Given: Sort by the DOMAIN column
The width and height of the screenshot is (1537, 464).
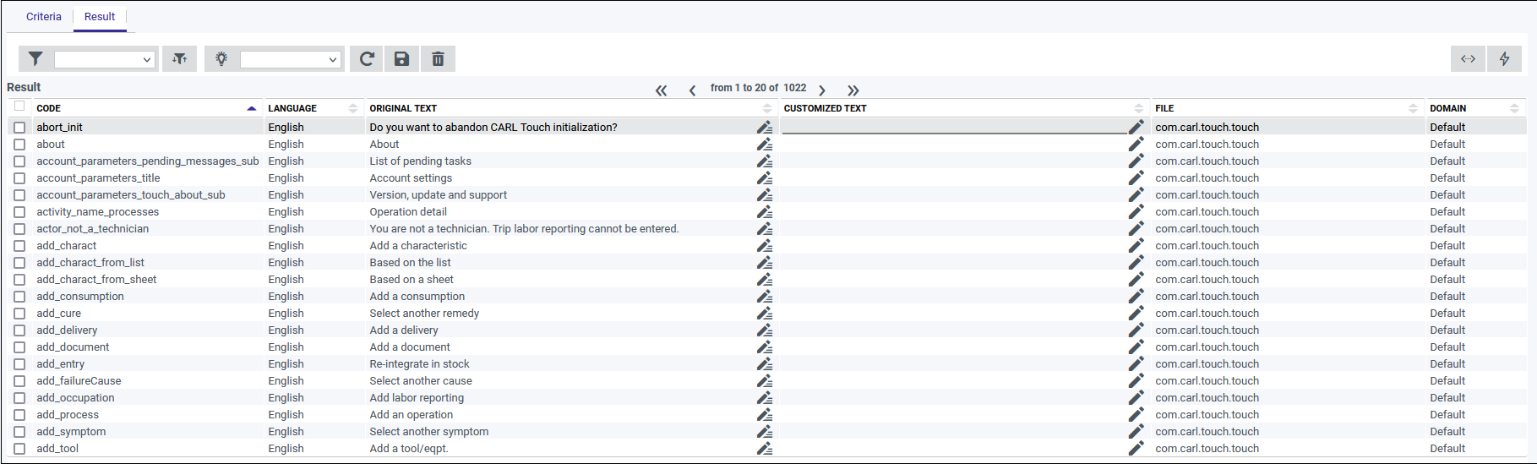Looking at the screenshot, I should click(x=1514, y=108).
